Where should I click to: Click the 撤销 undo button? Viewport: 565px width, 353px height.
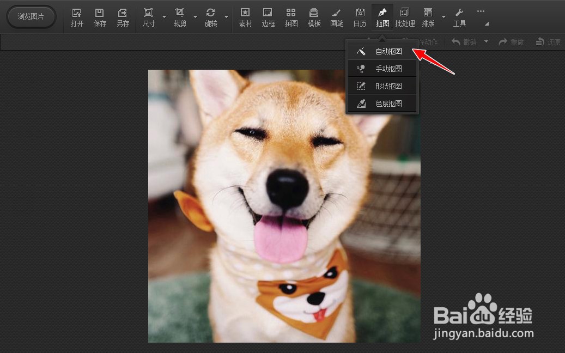click(x=464, y=42)
